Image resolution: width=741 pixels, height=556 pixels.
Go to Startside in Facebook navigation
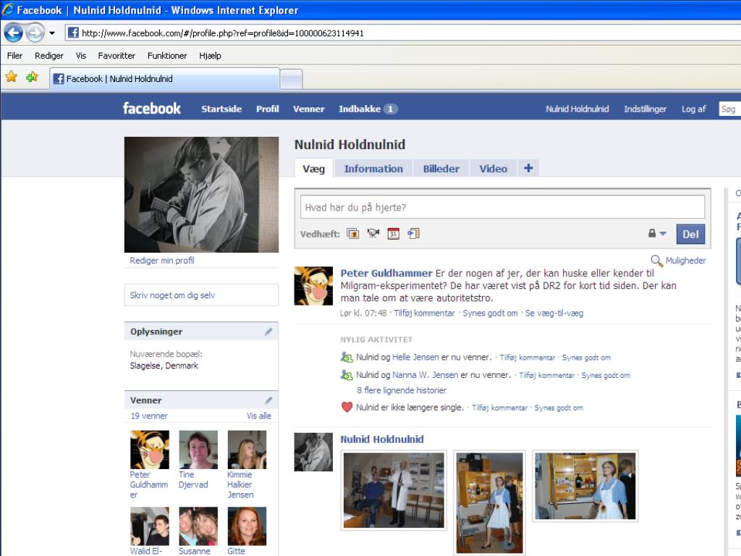221,109
